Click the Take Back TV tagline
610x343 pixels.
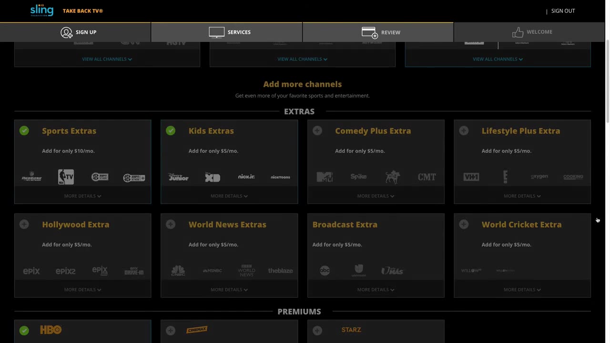(x=83, y=11)
